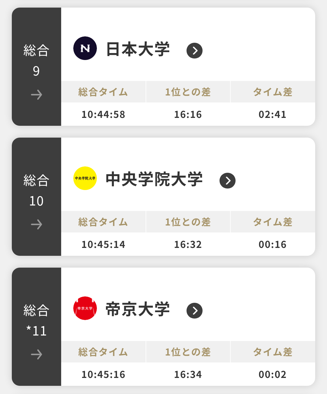Click the arrow under rank *11
Viewport: 327px width, 394px height.
37,354
